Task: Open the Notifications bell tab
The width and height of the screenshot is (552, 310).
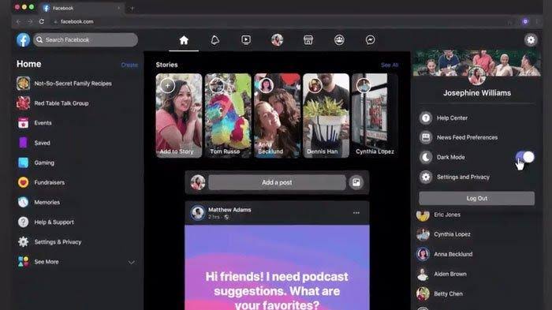Action: point(214,40)
